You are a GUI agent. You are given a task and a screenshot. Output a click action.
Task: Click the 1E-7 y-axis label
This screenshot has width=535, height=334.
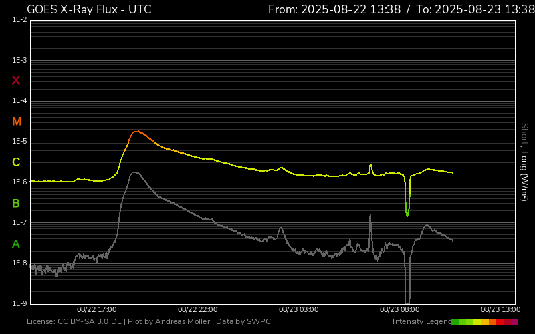[19, 222]
